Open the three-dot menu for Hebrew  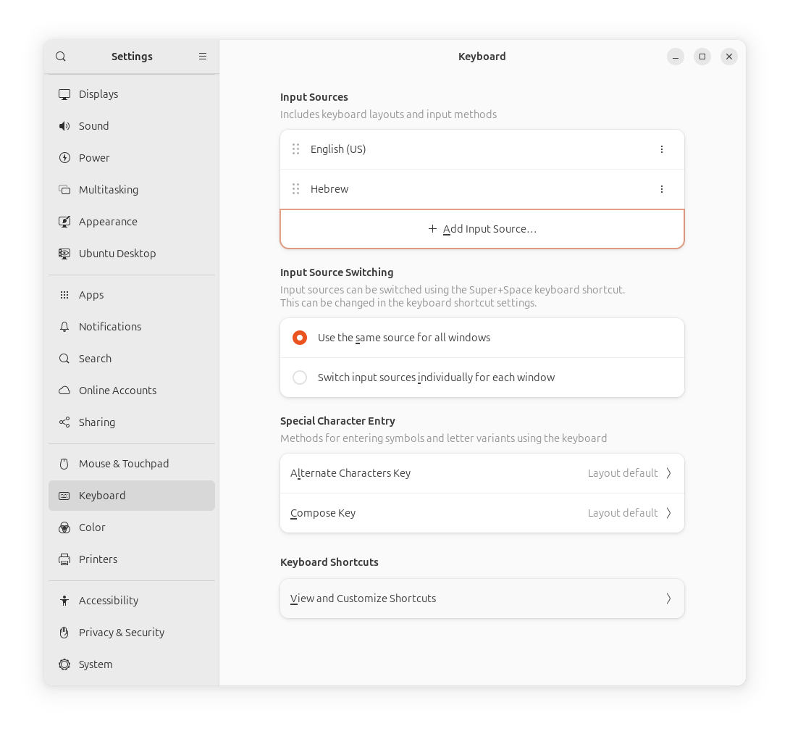(x=662, y=189)
